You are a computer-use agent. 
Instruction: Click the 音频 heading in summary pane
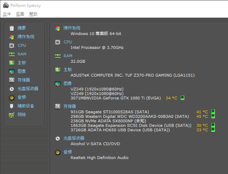click(68, 152)
